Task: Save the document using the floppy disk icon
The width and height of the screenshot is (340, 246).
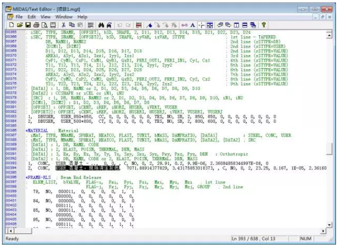Action: [x=21, y=24]
